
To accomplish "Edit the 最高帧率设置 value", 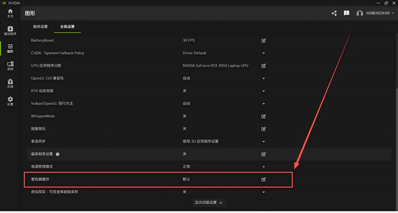I will (x=264, y=154).
